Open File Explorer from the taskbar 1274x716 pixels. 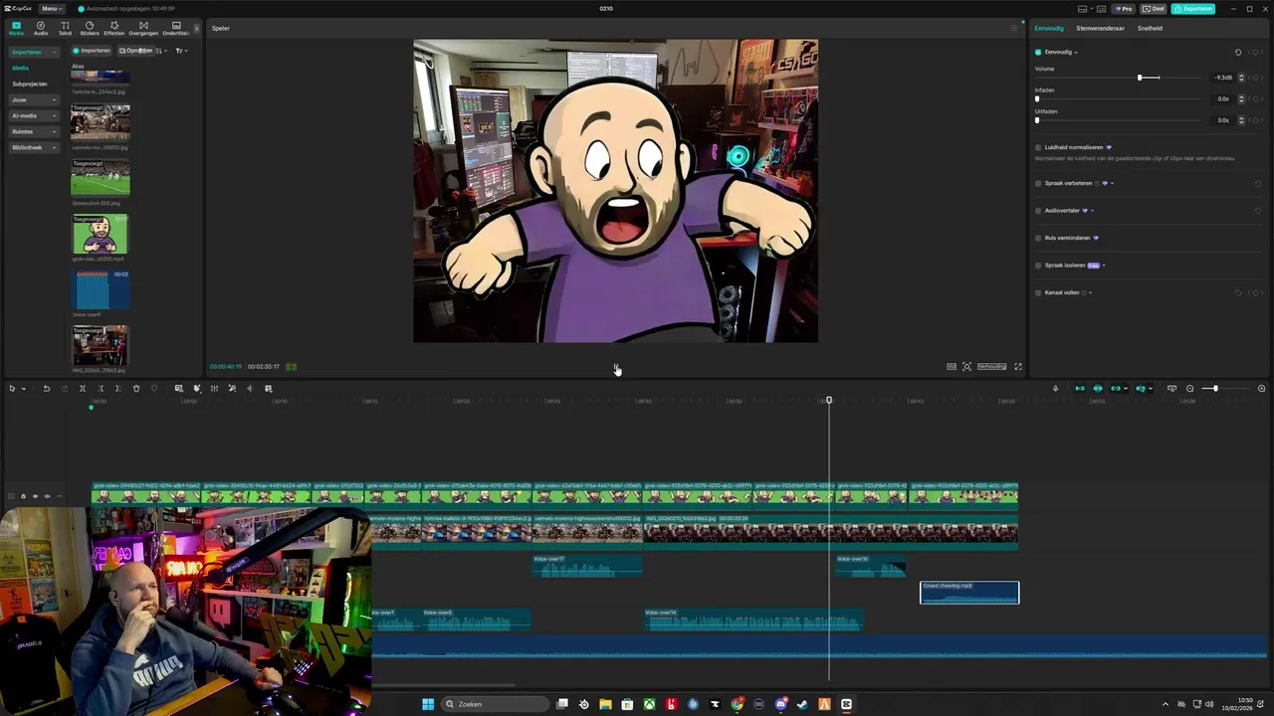point(605,704)
